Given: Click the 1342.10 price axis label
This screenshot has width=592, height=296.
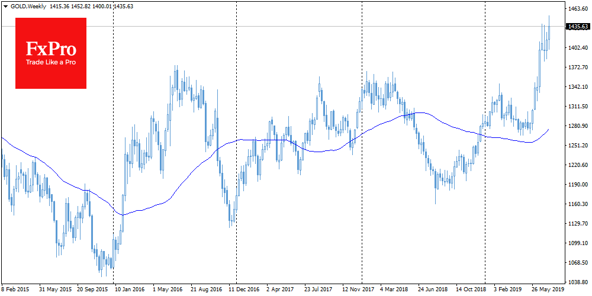Looking at the screenshot, I should [577, 87].
